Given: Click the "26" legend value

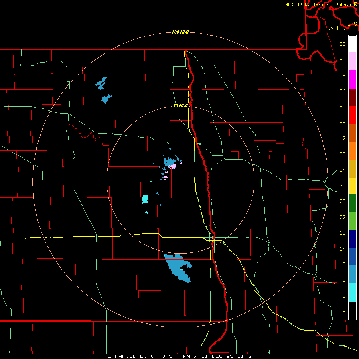Looking at the screenshot, I should pos(343,201).
